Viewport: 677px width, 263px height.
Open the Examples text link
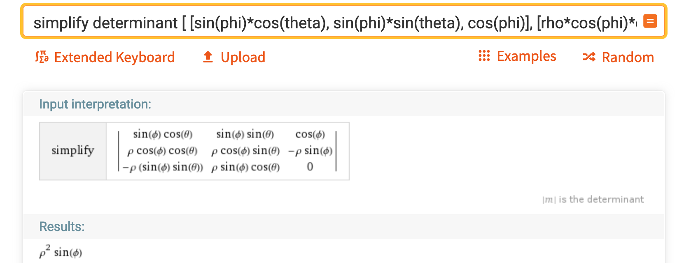[x=526, y=56]
